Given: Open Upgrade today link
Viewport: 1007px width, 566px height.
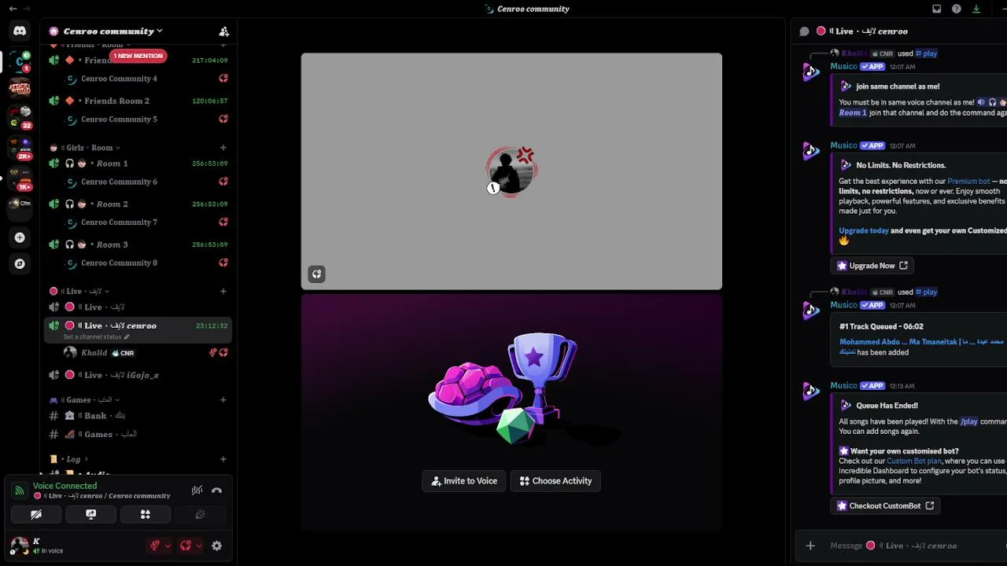Looking at the screenshot, I should tap(864, 231).
